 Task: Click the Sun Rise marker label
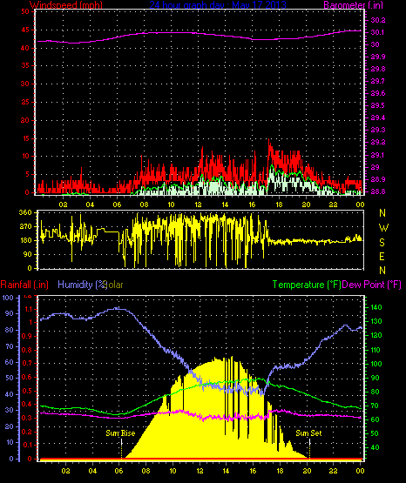coord(120,433)
